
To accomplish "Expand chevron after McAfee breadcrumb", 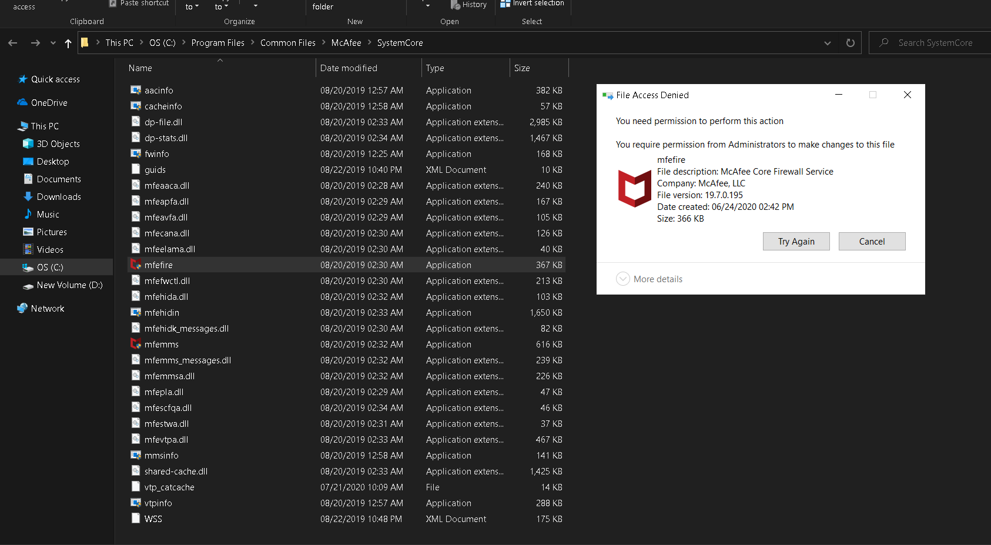I will coord(370,42).
